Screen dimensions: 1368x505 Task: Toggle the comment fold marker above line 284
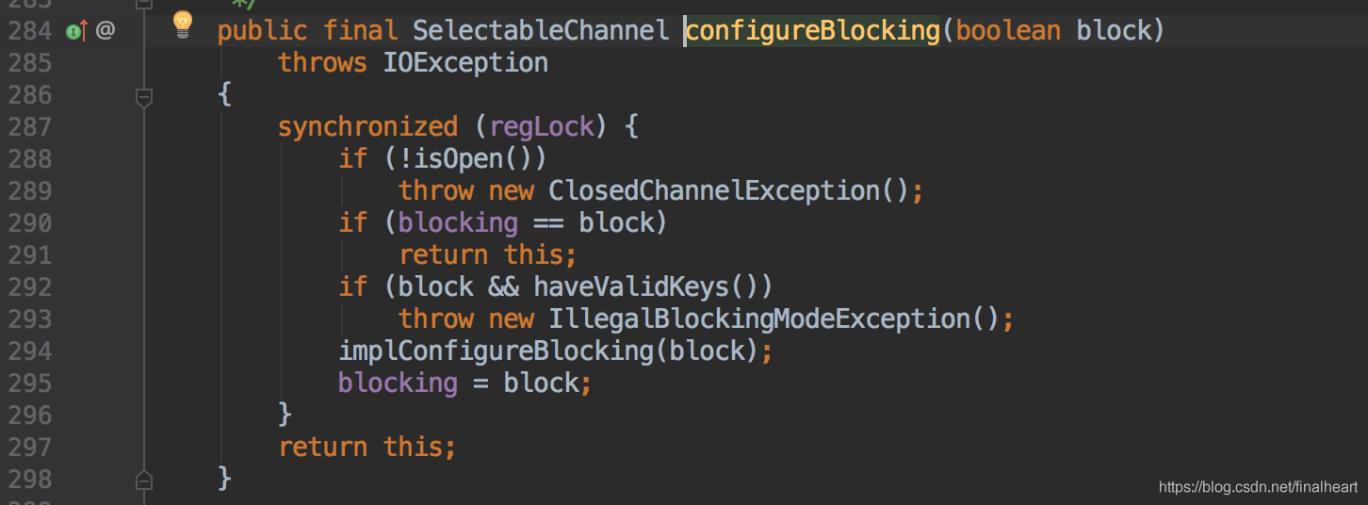144,4
